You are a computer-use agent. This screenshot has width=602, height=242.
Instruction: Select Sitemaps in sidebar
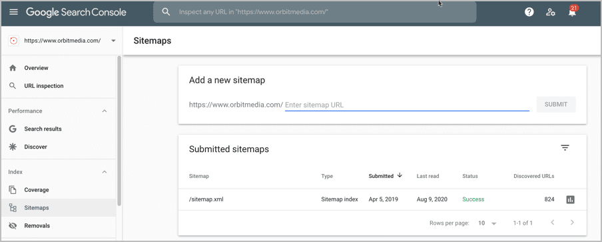pos(37,208)
